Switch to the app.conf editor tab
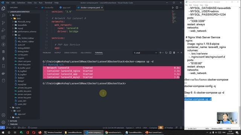Viewport: 241px width, 135px height. [x=65, y=7]
